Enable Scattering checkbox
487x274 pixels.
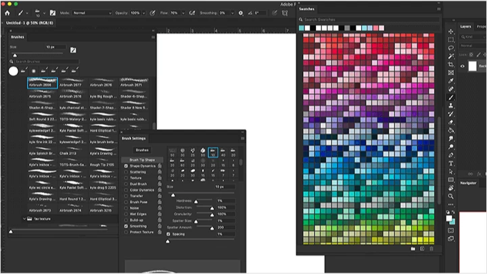coord(126,171)
